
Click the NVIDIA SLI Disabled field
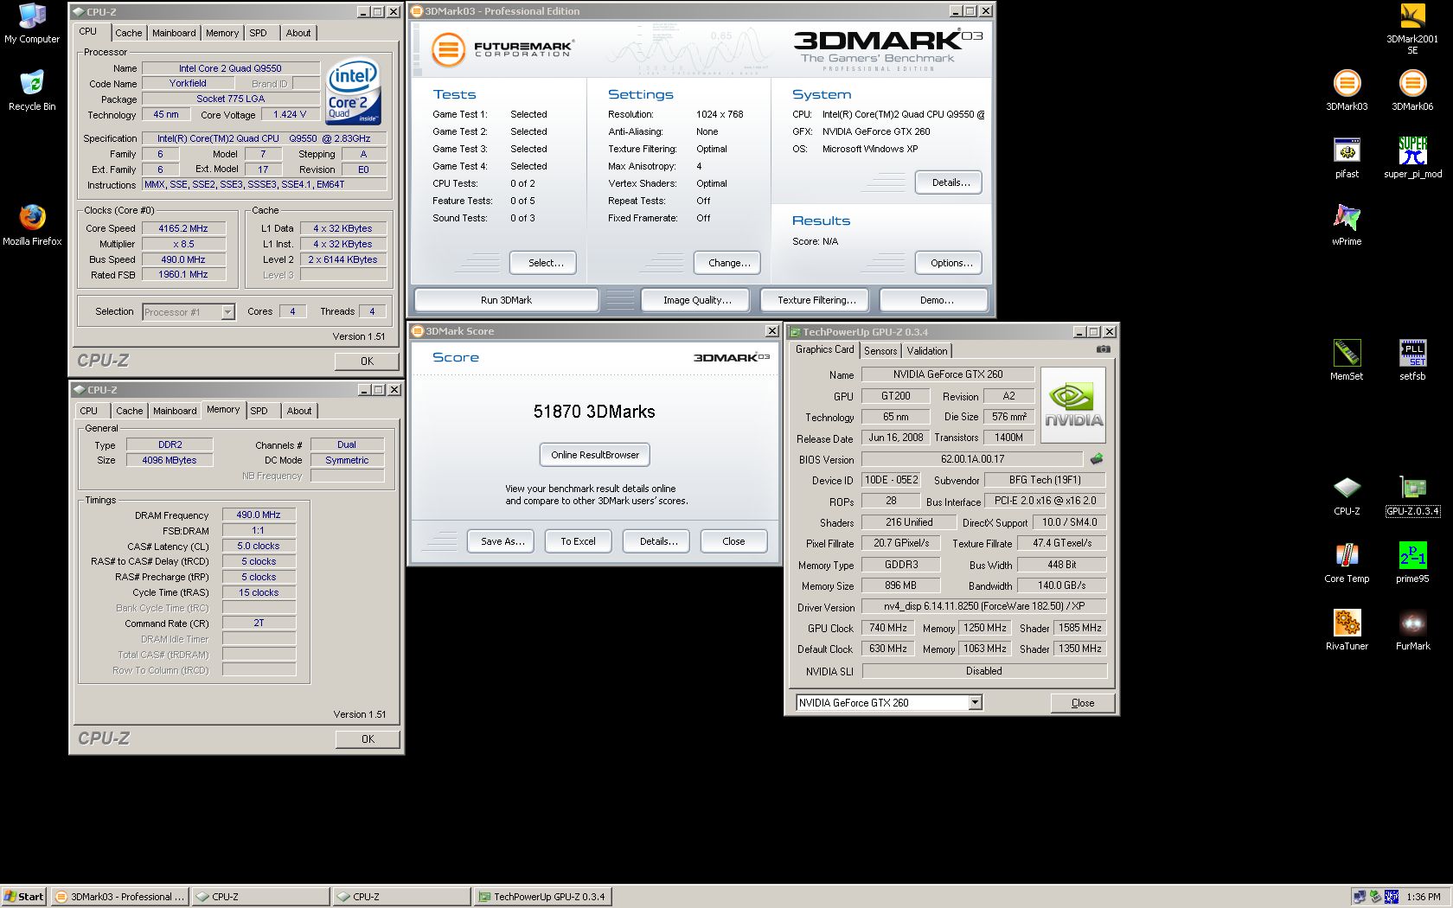[984, 671]
